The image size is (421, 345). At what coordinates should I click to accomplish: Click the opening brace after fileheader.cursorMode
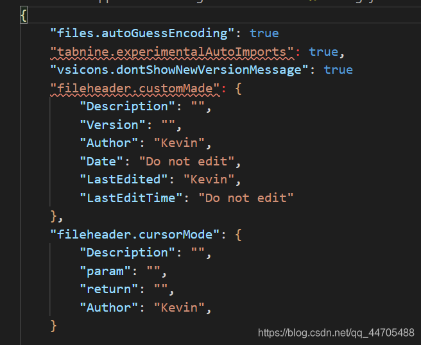point(239,235)
